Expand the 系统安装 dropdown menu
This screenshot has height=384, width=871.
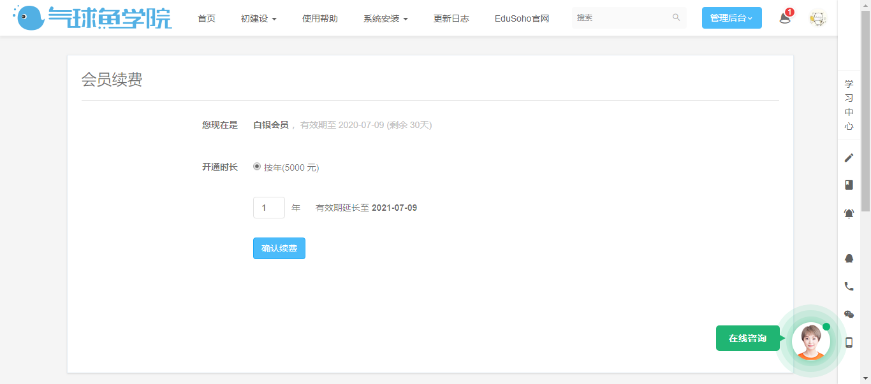(385, 18)
